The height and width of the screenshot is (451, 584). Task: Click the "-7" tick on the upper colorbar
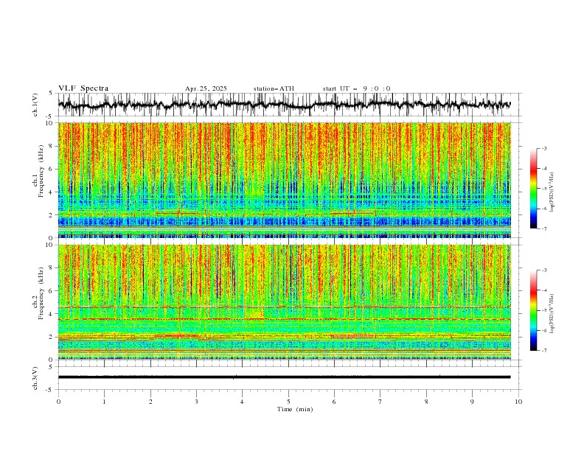click(543, 228)
